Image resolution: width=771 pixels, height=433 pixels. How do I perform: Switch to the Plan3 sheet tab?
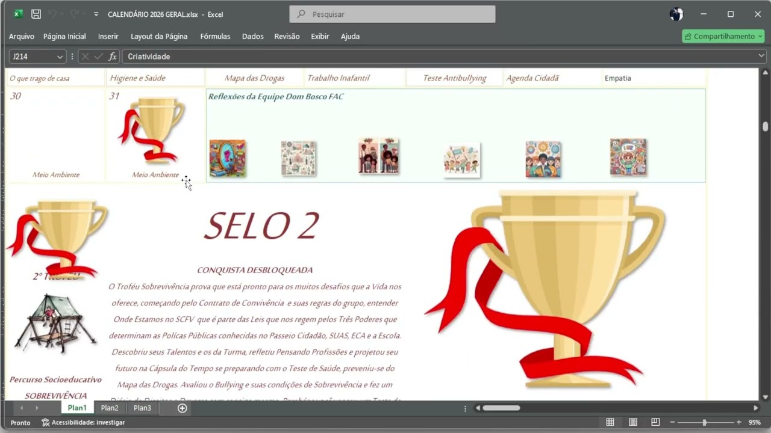pyautogui.click(x=142, y=408)
